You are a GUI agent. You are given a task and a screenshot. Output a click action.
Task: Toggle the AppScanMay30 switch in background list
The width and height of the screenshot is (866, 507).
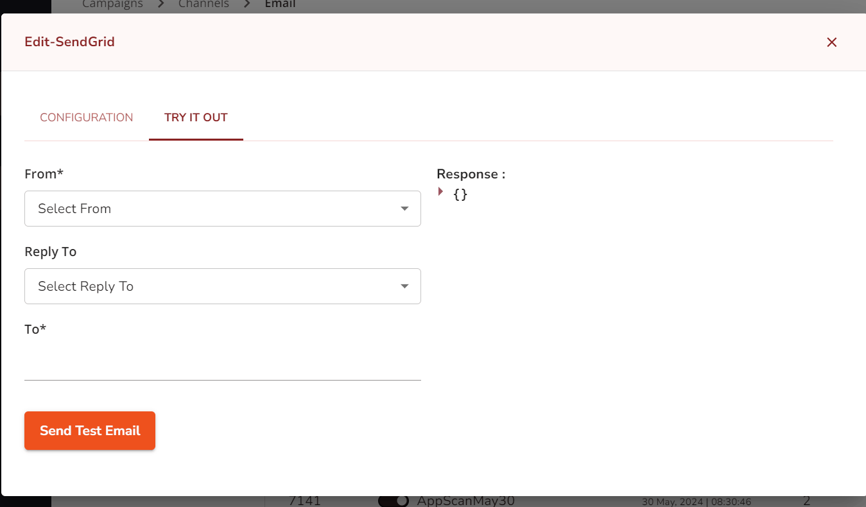(393, 501)
